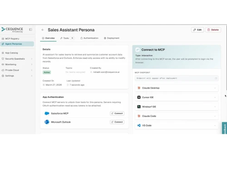This screenshot has height=170, width=227.
Task: Click the page vertical scrollbar
Action: [x=226, y=58]
